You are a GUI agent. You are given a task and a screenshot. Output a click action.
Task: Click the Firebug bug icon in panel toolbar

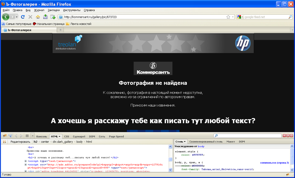click(x=4, y=136)
